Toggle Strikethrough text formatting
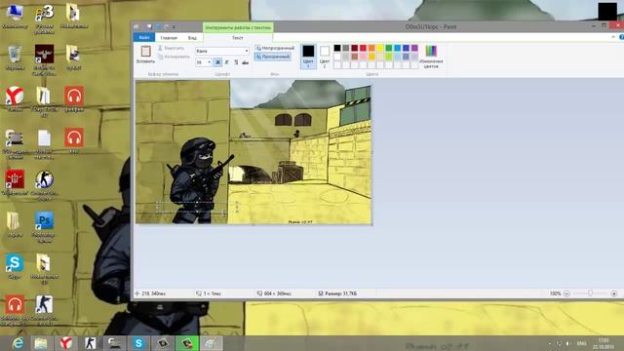The image size is (624, 351). point(245,62)
